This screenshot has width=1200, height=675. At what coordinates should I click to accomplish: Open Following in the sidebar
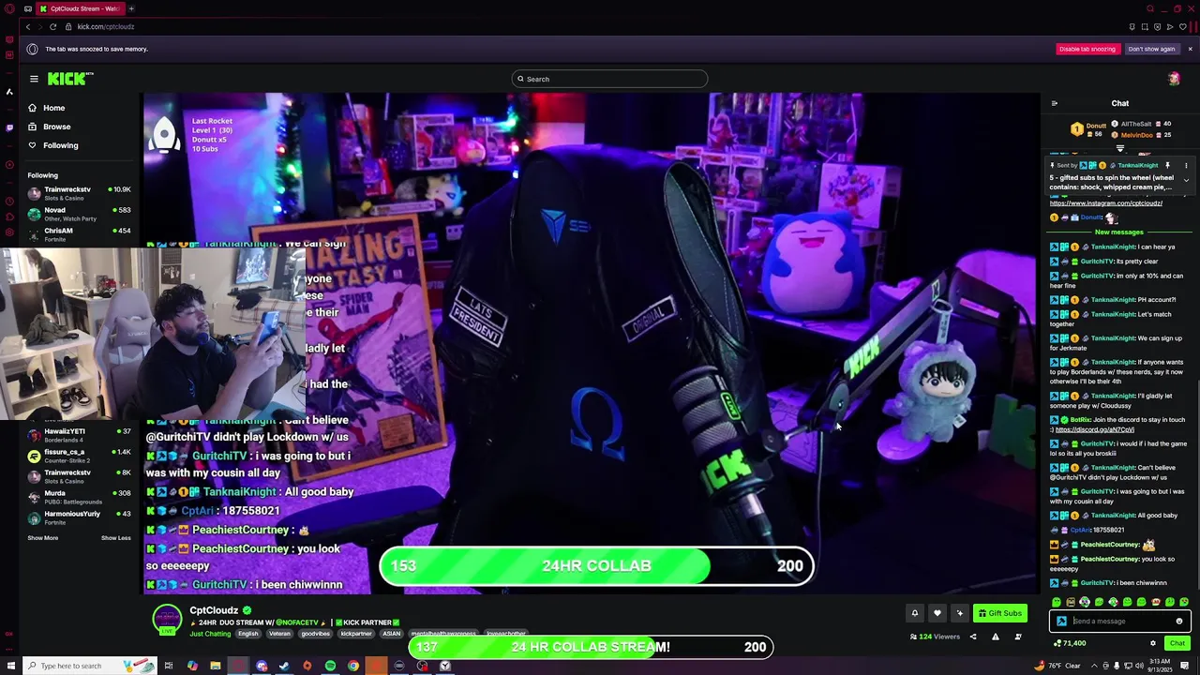tap(52, 145)
